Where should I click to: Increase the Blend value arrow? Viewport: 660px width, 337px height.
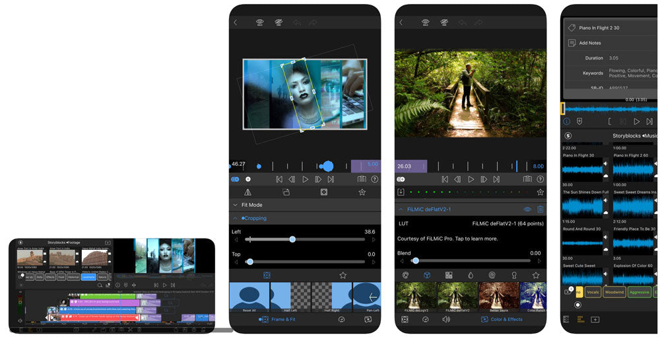click(539, 261)
